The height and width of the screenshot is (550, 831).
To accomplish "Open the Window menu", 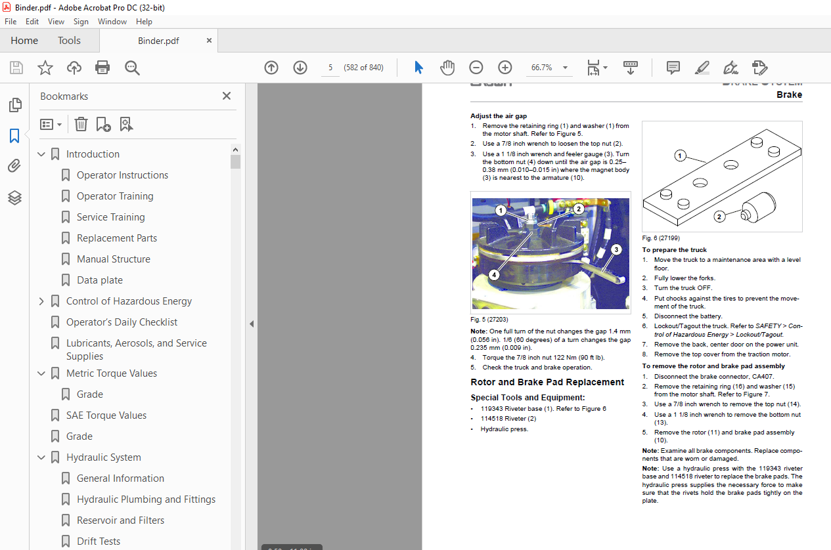I will coord(112,22).
